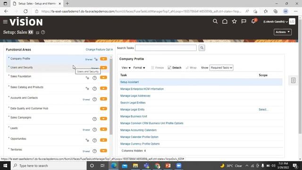Open Microsoft Edge from taskbar
Screen dimensions: 302x170
tap(114, 166)
